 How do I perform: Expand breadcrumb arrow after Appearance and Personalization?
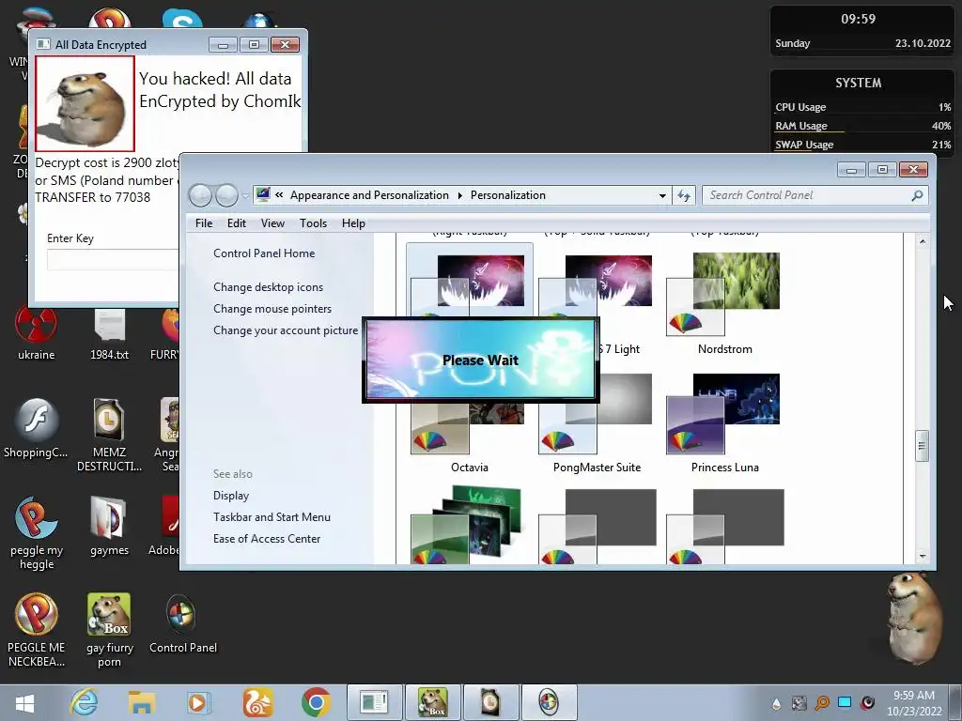(460, 195)
